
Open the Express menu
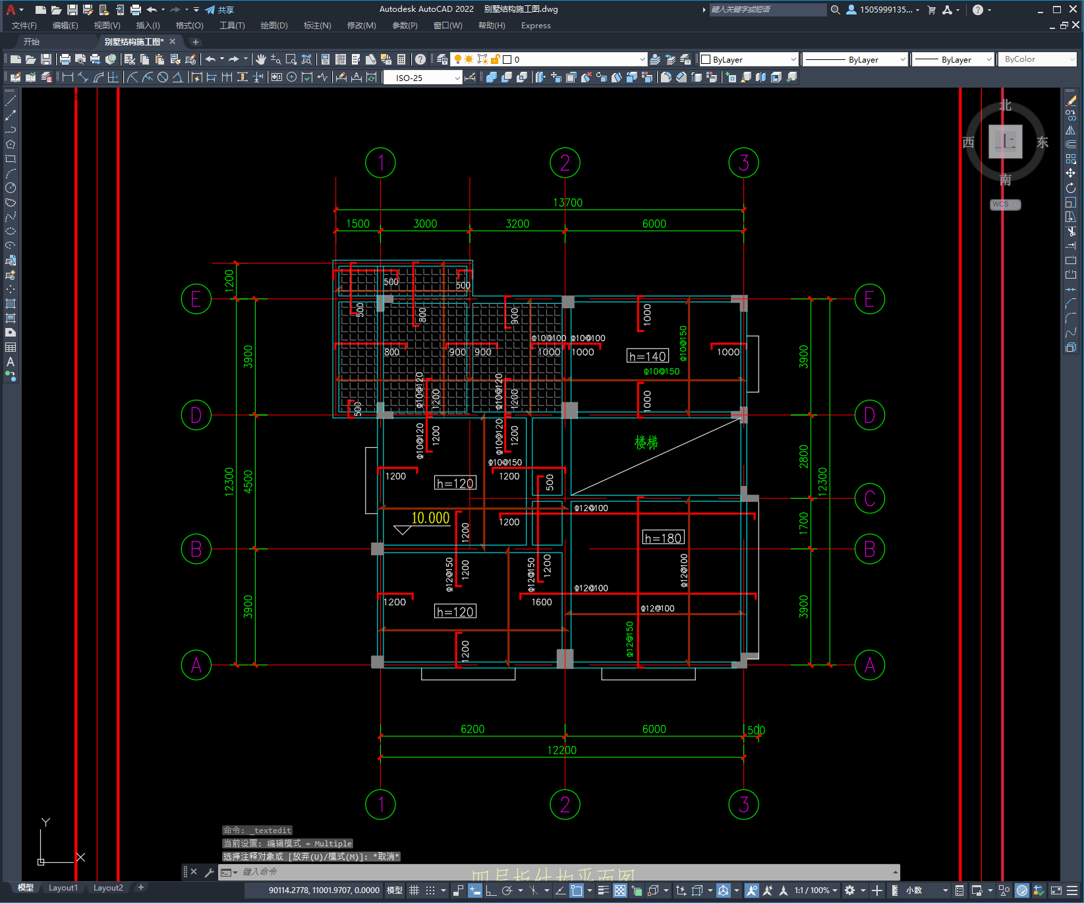536,26
